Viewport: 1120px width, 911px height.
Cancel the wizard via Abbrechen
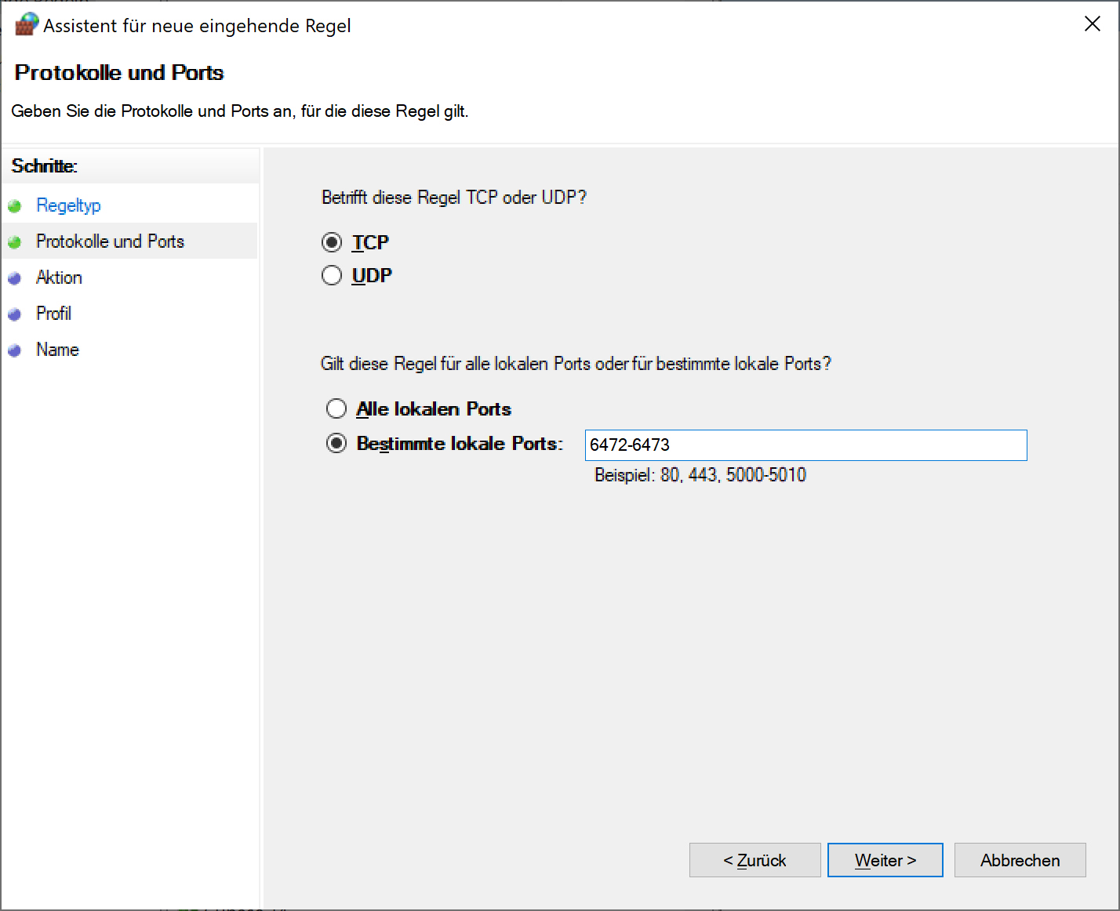point(1020,860)
